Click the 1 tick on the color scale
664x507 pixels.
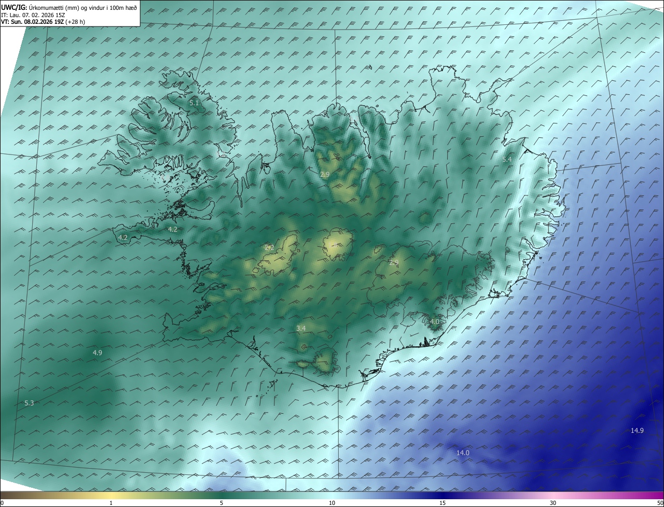click(111, 503)
